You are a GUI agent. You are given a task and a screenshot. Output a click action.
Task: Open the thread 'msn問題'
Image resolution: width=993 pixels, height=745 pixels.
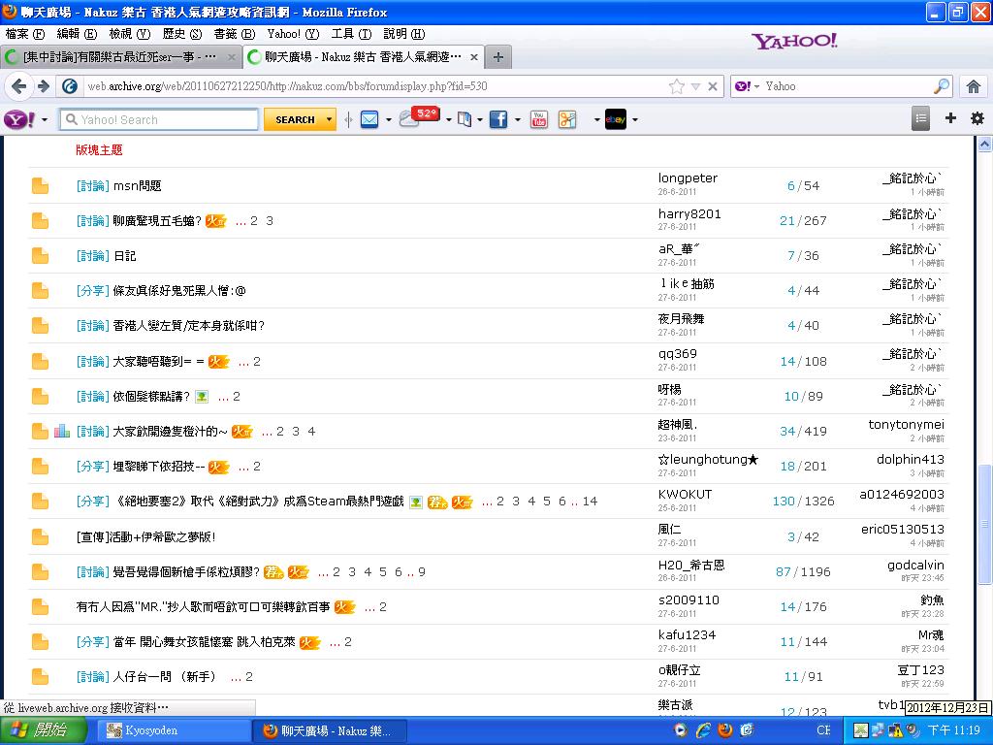click(x=137, y=185)
